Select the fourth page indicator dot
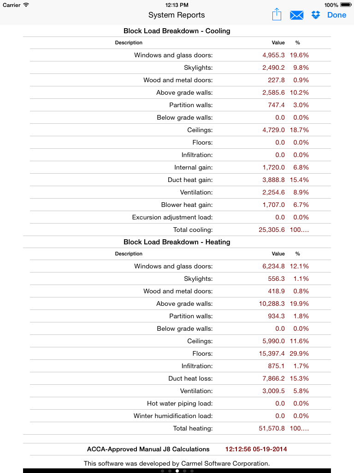This screenshot has height=473, width=354. [184, 471]
